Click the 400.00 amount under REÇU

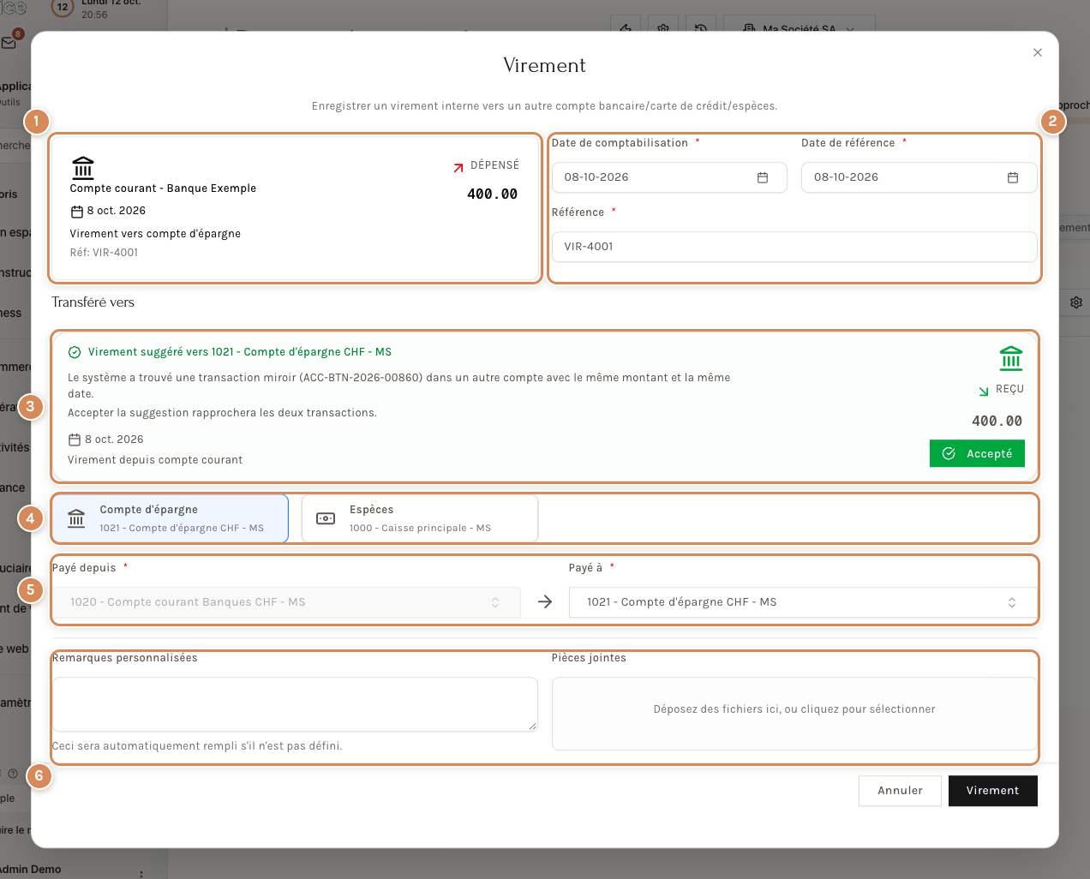point(997,422)
